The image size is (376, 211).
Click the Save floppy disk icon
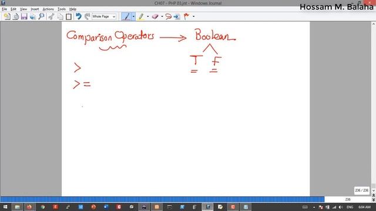click(24, 16)
